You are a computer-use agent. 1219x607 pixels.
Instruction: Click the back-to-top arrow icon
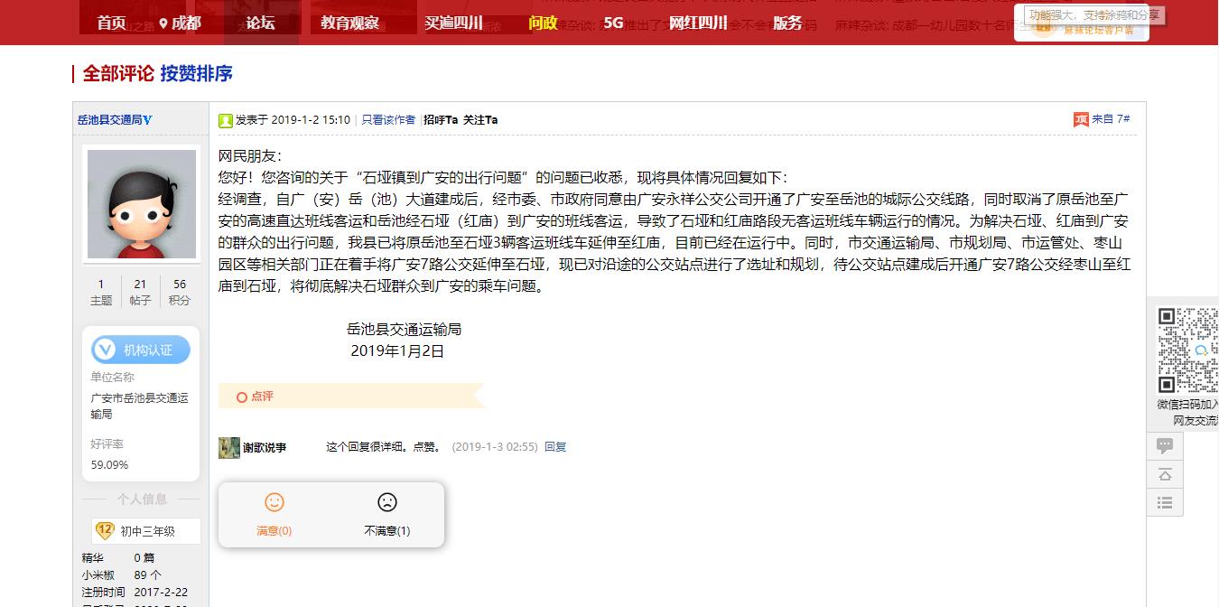pyautogui.click(x=1165, y=474)
